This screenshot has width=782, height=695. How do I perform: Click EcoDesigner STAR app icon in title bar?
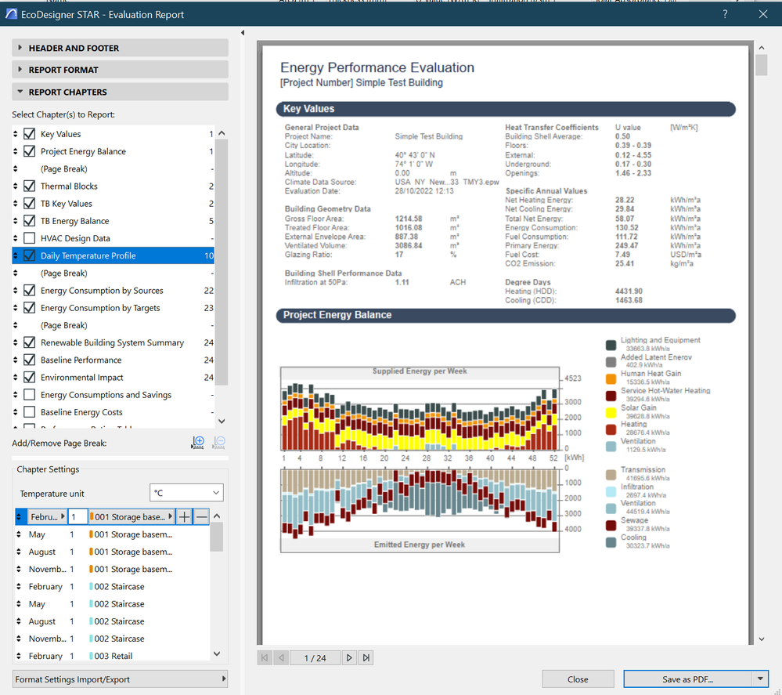(x=11, y=14)
